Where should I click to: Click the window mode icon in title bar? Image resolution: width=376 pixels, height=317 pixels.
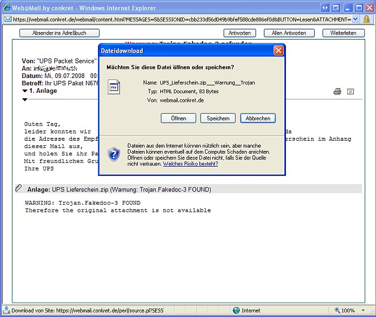(x=336, y=8)
